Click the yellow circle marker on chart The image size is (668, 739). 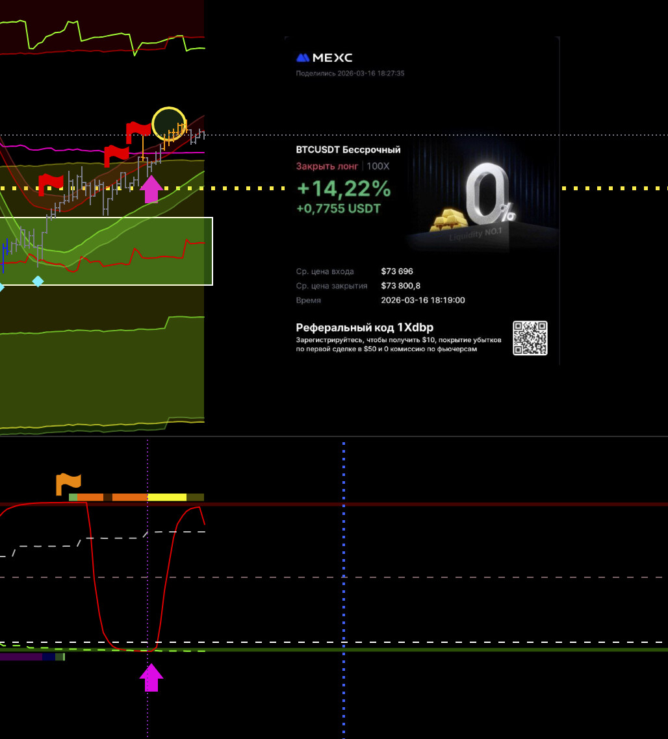click(x=169, y=123)
